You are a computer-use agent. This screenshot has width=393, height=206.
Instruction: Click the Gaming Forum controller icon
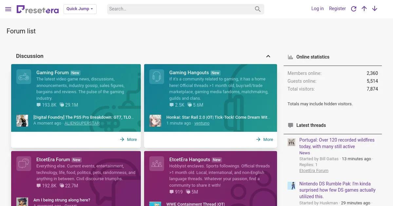point(24,77)
